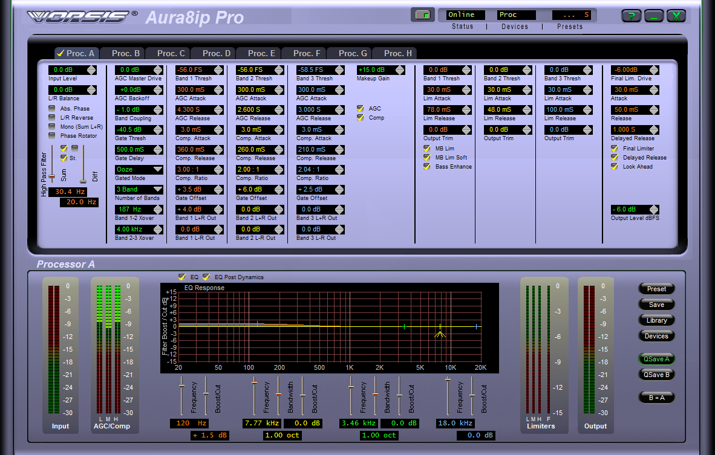Click the Save button

pos(656,305)
